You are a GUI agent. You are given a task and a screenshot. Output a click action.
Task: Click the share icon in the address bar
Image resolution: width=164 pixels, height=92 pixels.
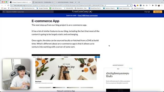click(128, 5)
